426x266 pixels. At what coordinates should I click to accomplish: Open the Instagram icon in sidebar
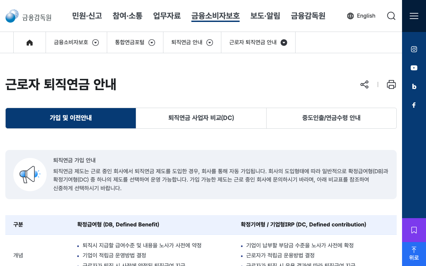pos(414,49)
